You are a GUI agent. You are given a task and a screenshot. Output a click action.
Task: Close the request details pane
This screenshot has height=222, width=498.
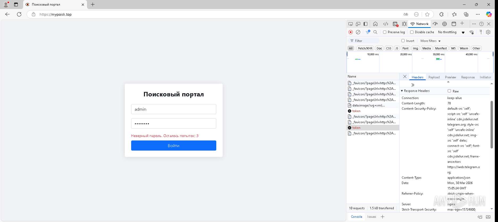click(405, 76)
